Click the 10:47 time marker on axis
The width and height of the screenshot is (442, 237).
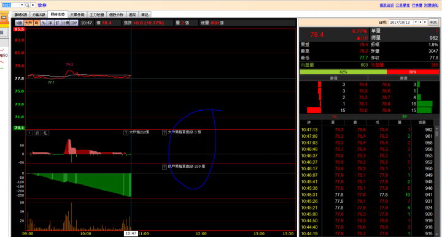click(x=131, y=233)
